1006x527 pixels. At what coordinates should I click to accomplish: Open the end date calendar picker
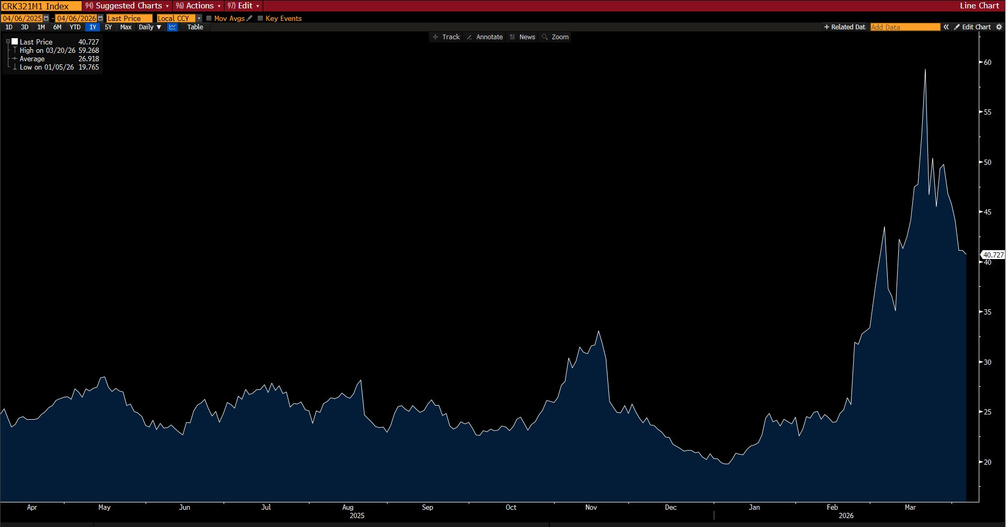tap(101, 18)
